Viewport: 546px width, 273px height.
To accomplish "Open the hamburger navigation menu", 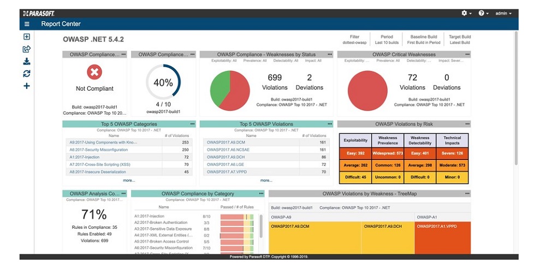I will click(27, 24).
